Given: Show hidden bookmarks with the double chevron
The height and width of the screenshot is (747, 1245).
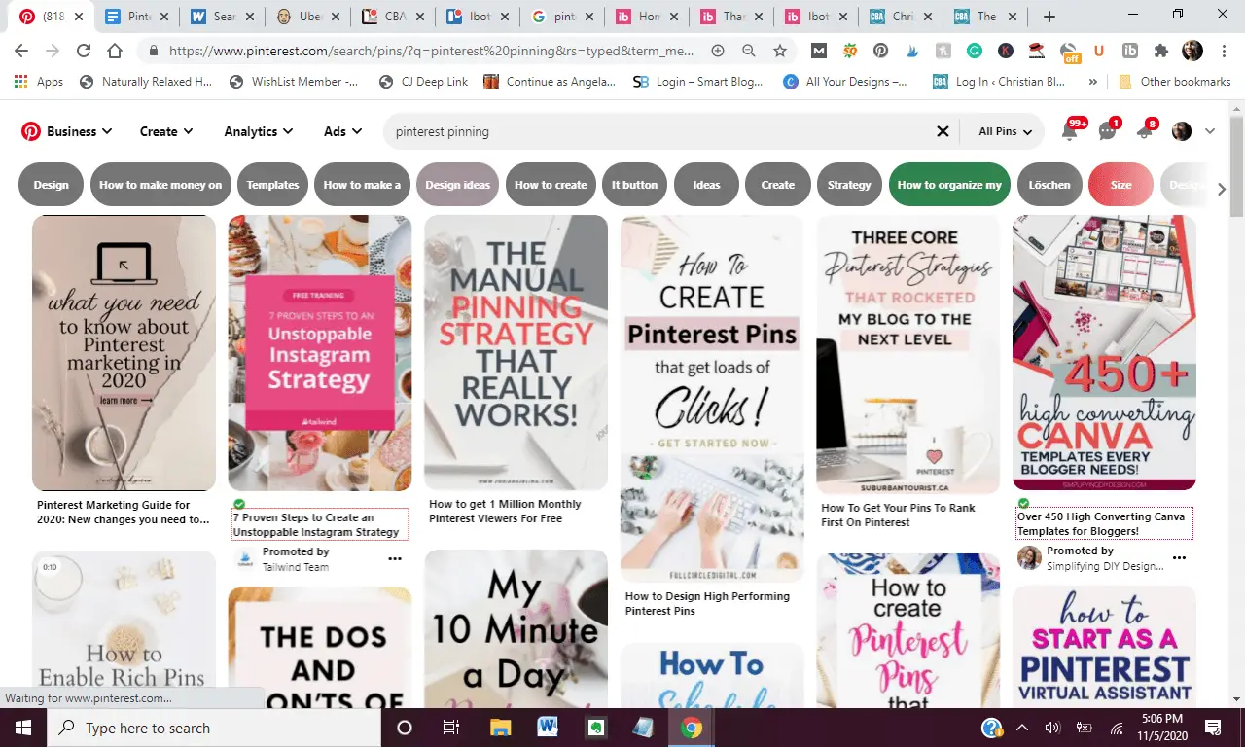Looking at the screenshot, I should pyautogui.click(x=1093, y=82).
